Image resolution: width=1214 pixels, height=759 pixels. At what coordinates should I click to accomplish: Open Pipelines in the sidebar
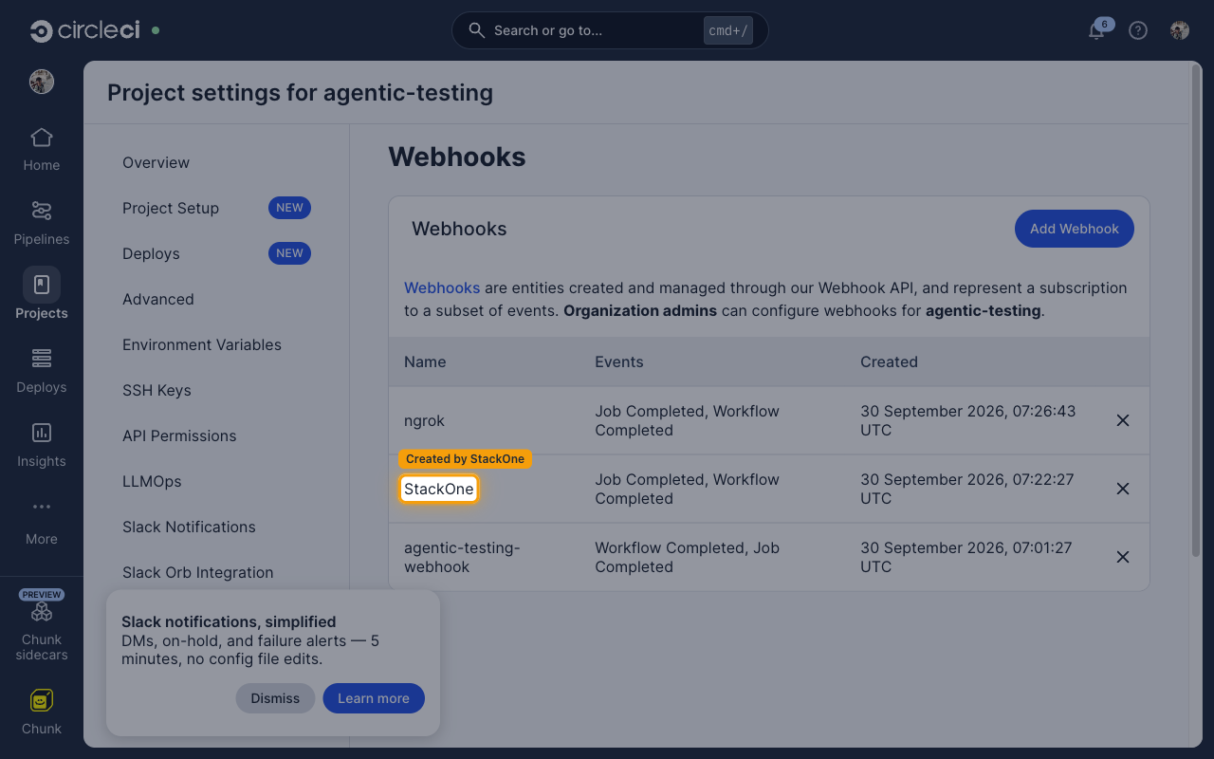click(42, 224)
